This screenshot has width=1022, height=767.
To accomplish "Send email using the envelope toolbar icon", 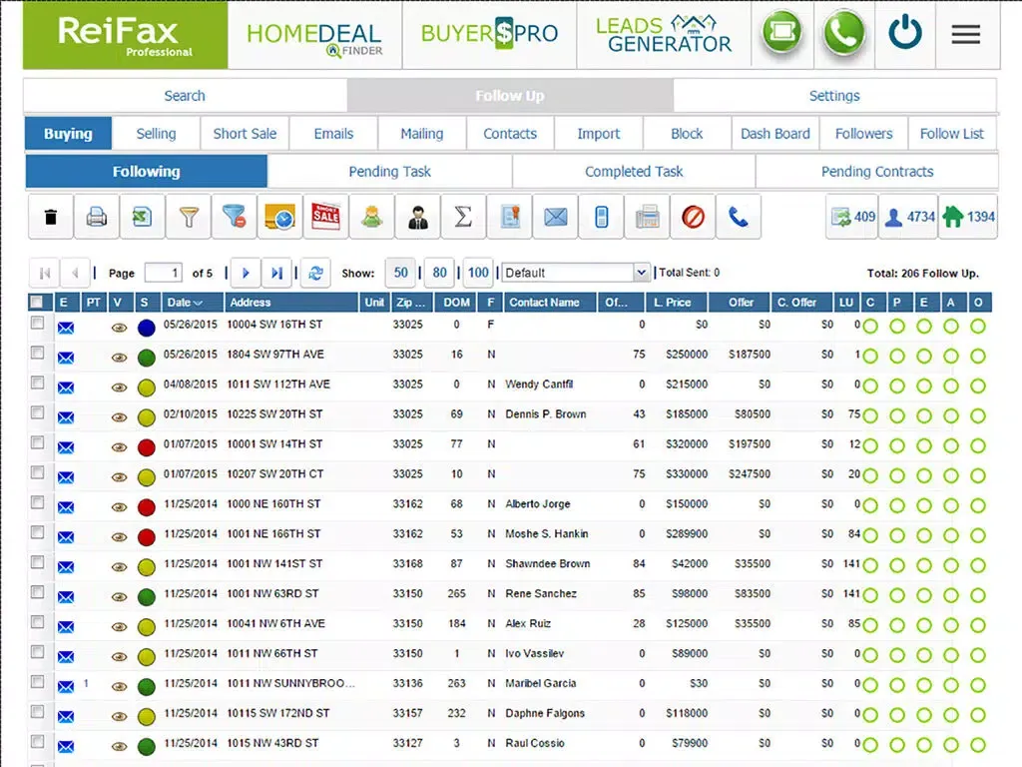I will click(x=555, y=217).
